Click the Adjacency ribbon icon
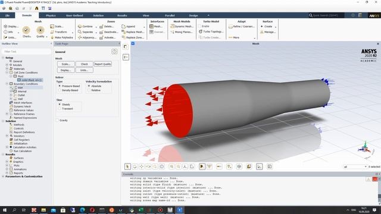The image size is (381, 214). [x=80, y=37]
